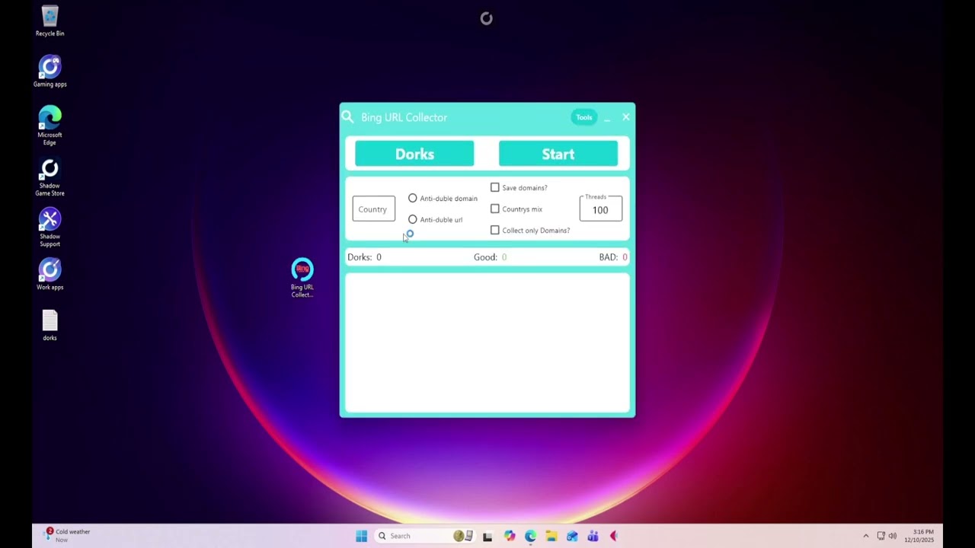The height and width of the screenshot is (548, 975).
Task: Click the Country input field
Action: click(x=374, y=209)
